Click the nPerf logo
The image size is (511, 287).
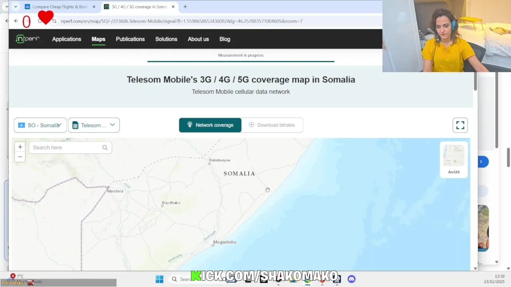click(x=28, y=39)
